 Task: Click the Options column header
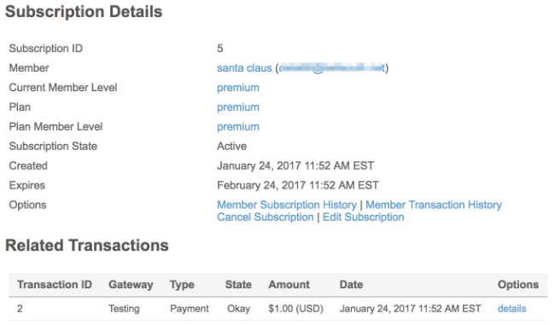[x=518, y=285]
